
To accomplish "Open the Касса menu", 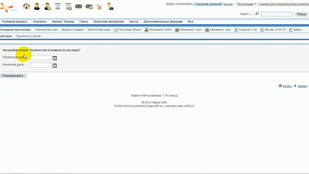I will (134, 21).
